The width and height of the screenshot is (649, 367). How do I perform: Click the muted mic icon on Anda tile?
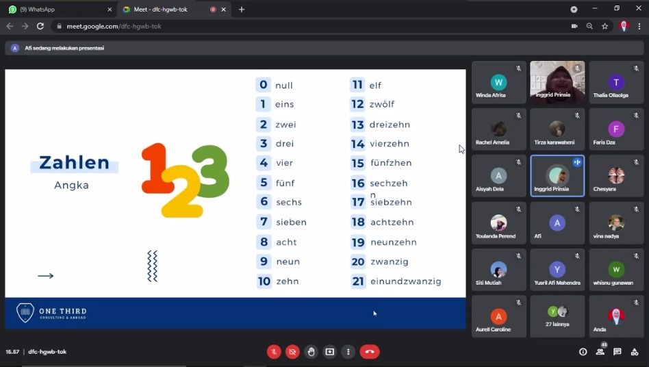click(636, 303)
